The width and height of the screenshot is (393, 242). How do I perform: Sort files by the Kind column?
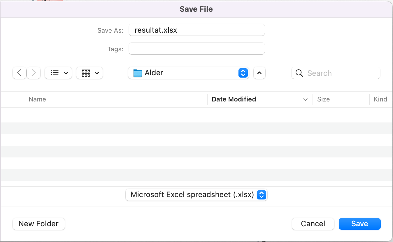coord(380,99)
